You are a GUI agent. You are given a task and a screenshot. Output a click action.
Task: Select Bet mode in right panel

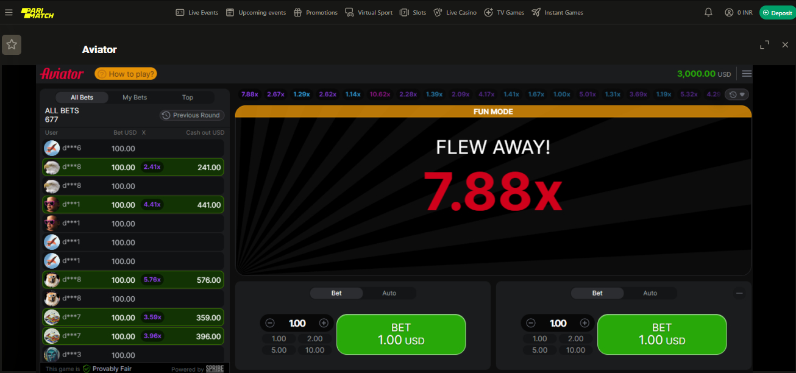(x=597, y=293)
